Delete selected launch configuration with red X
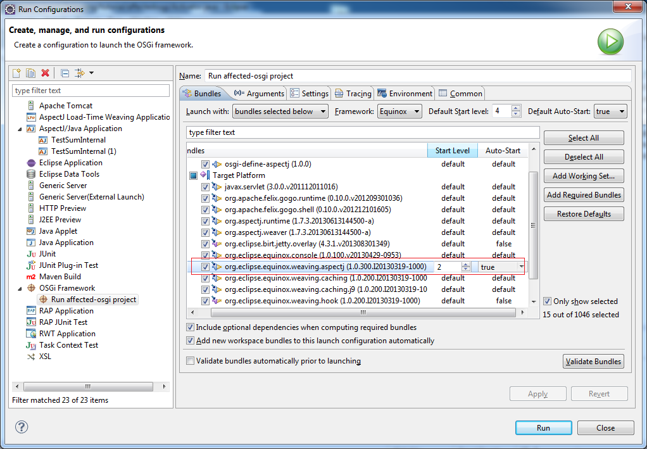647x449 pixels. [46, 73]
